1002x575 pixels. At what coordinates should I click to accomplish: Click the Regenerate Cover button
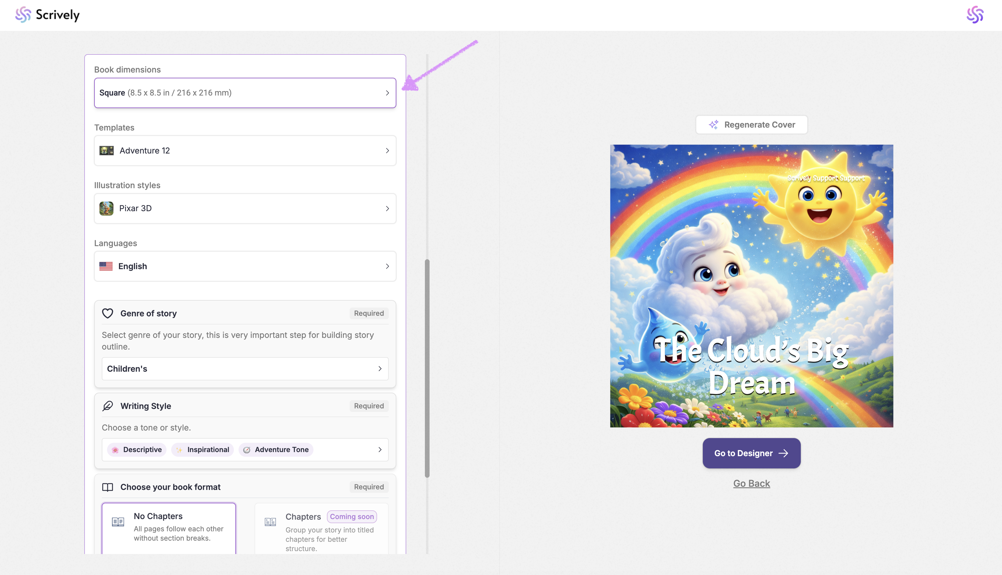click(x=751, y=125)
